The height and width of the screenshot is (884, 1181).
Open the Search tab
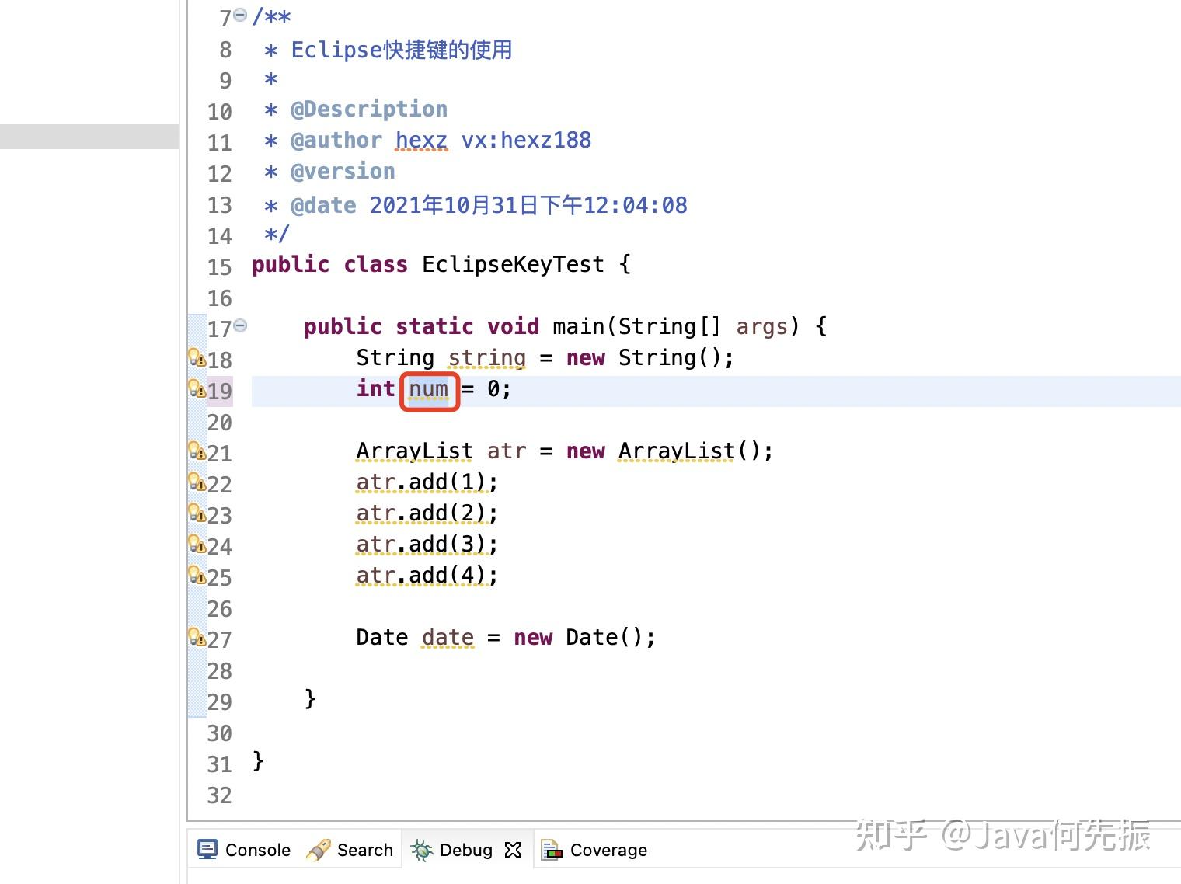[350, 850]
